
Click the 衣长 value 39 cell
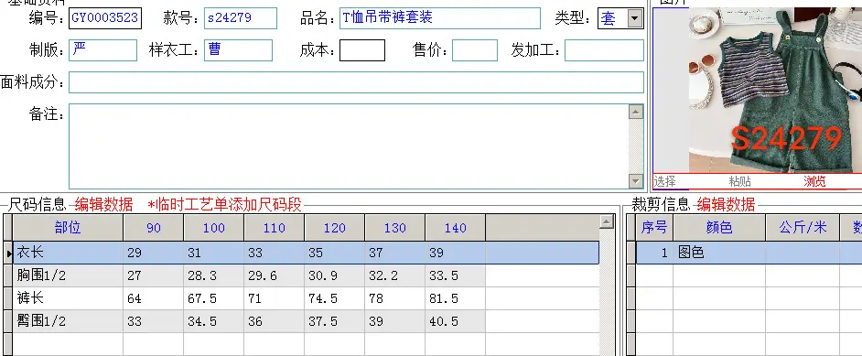455,253
